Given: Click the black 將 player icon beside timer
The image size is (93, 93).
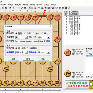Looking at the screenshot, I should click(68, 74).
